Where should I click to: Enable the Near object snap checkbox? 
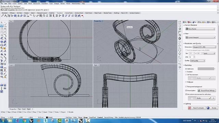click(7, 112)
